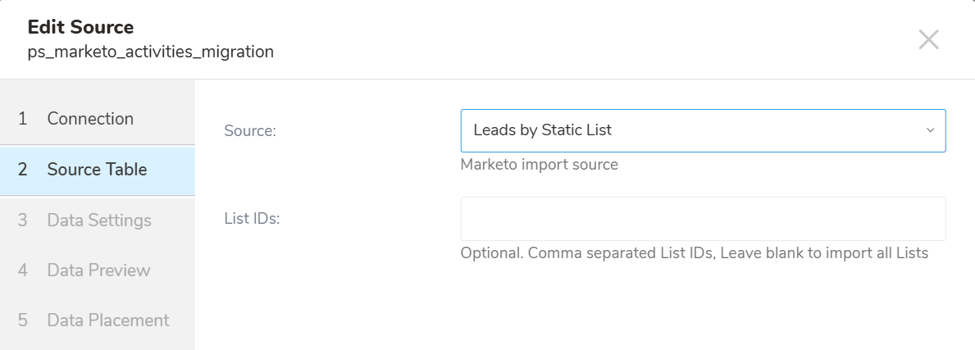Click the optional comma separated List IDs hint
This screenshot has height=350, width=975.
694,253
